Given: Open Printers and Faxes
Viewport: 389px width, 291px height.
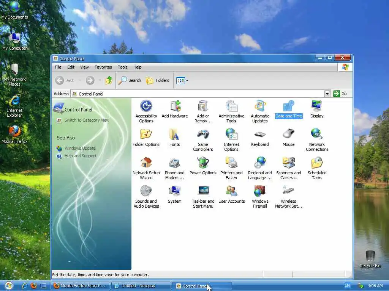Looking at the screenshot, I should click(231, 168).
